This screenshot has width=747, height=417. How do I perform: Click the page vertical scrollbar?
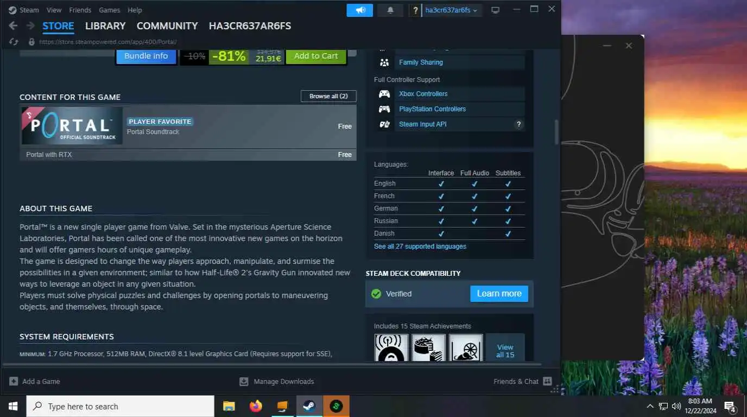click(x=556, y=131)
